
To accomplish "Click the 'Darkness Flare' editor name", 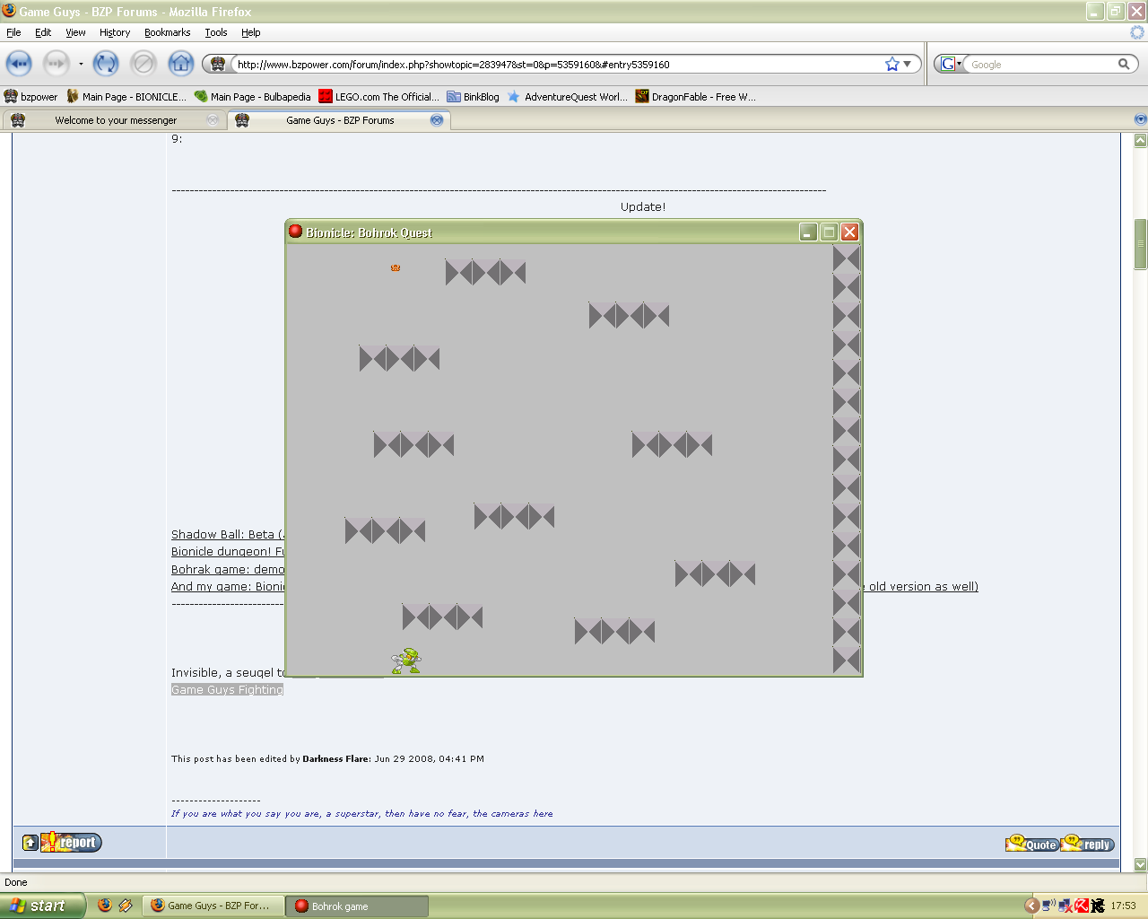I will pos(335,759).
